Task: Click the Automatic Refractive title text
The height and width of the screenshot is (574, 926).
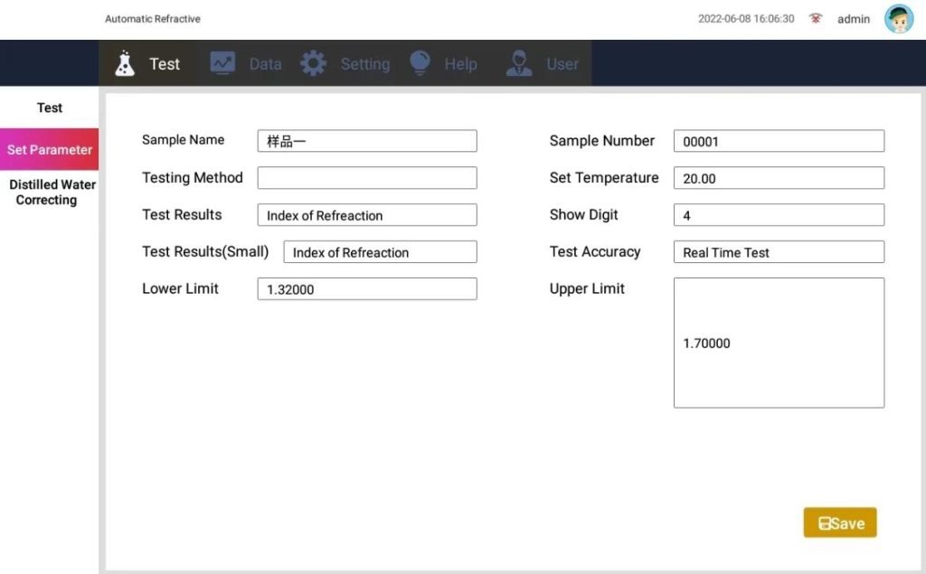Action: 152,19
